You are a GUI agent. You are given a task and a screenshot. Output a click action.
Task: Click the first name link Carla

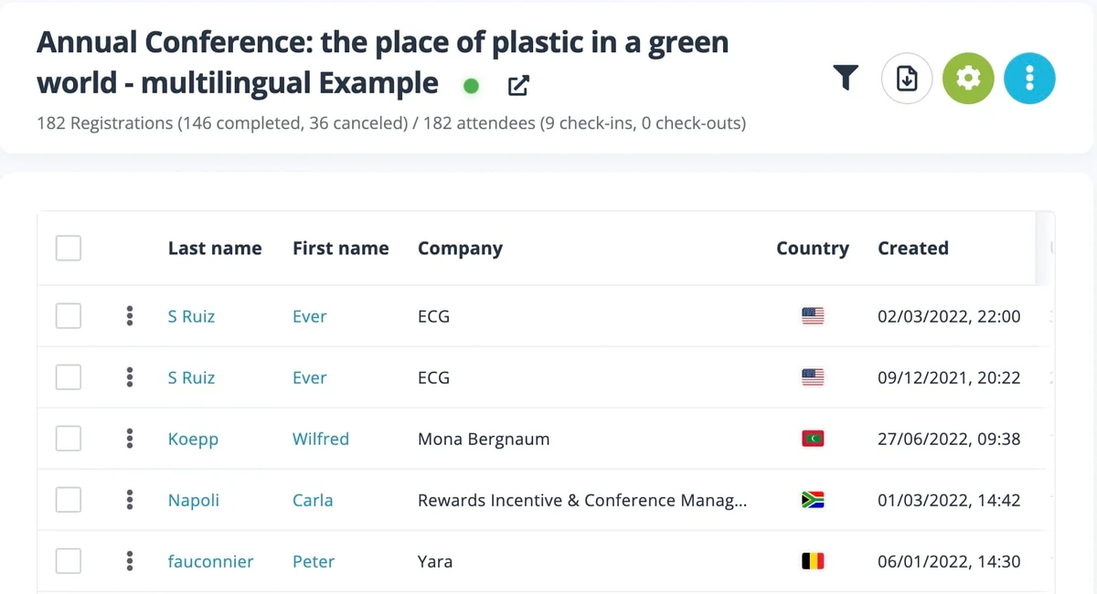[313, 500]
